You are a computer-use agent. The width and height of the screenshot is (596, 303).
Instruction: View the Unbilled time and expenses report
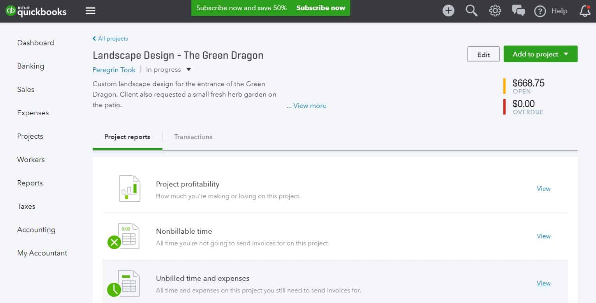543,283
